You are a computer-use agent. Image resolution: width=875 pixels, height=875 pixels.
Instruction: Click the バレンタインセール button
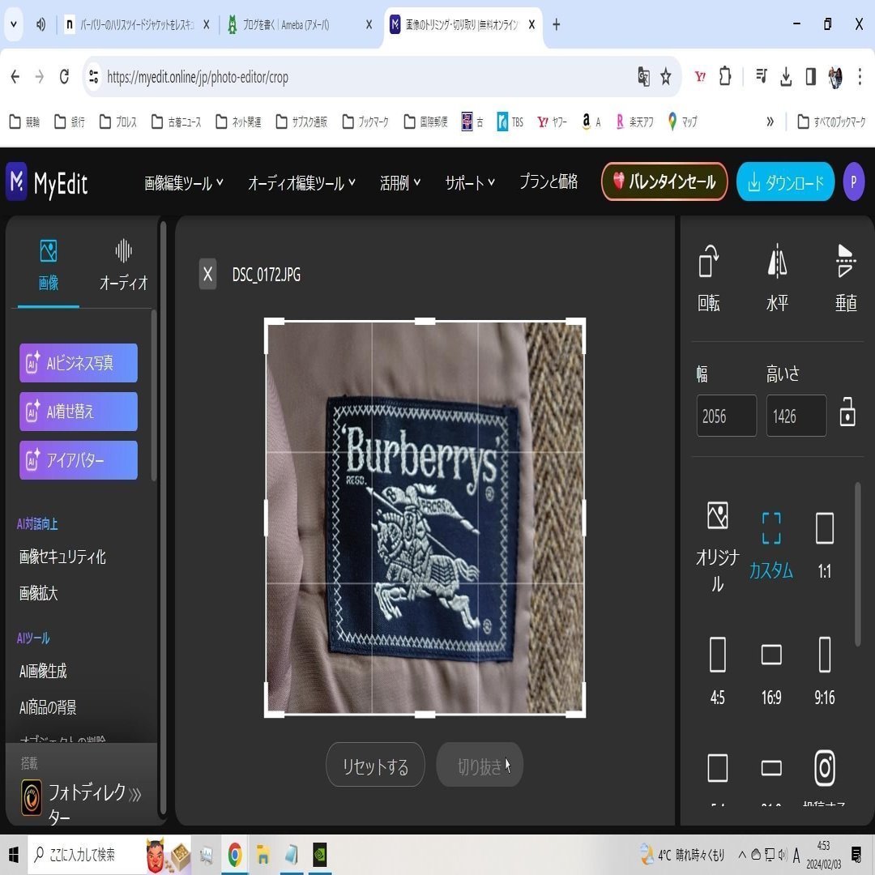point(664,181)
